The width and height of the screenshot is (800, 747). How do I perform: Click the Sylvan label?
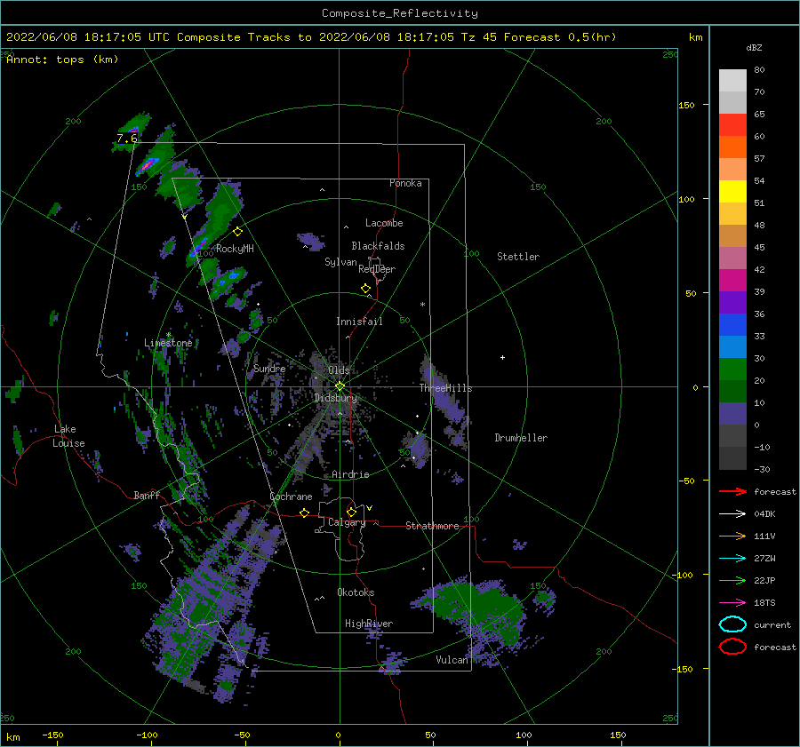click(x=340, y=262)
